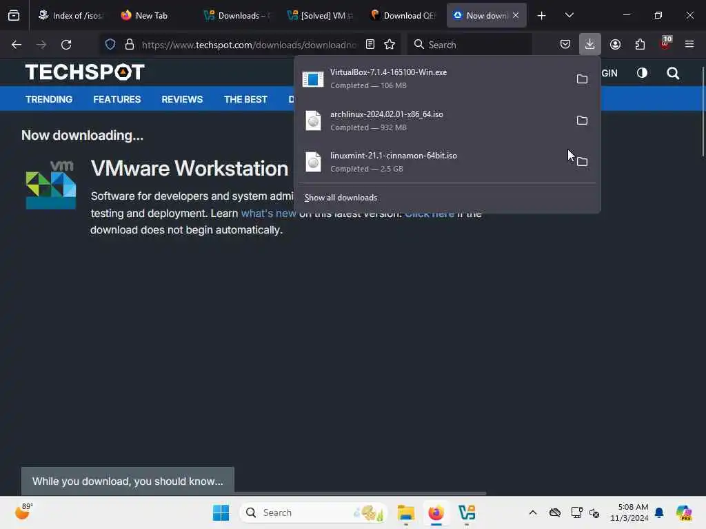Click Firefox taskbar icon
Screen dimensions: 706x529
(436, 512)
